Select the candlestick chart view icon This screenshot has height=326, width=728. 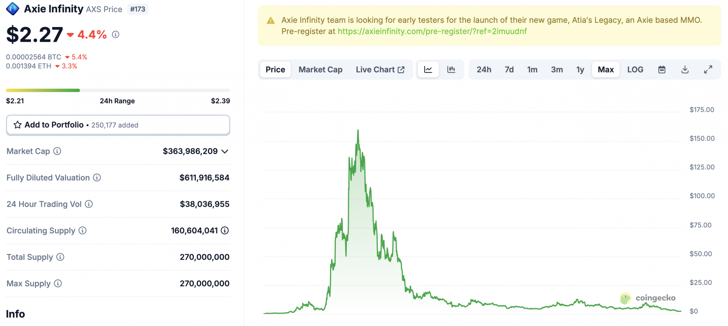pos(451,69)
